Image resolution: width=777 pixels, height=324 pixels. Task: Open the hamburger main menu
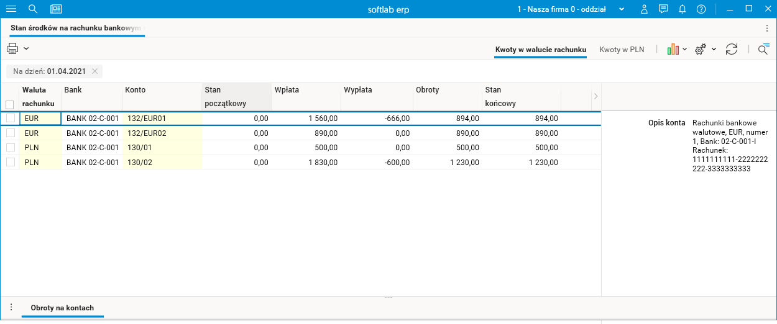11,9
